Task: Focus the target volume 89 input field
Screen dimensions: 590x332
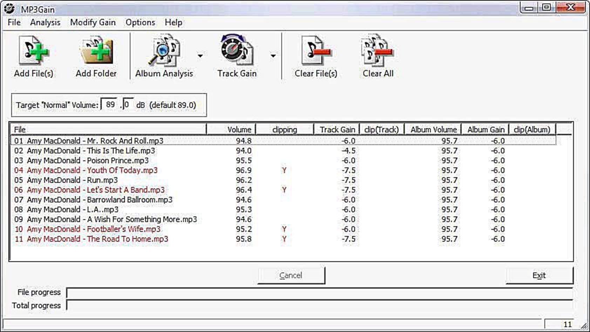Action: pyautogui.click(x=109, y=104)
